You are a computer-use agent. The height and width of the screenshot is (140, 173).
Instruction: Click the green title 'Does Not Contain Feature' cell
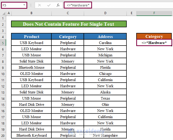tap(69, 24)
